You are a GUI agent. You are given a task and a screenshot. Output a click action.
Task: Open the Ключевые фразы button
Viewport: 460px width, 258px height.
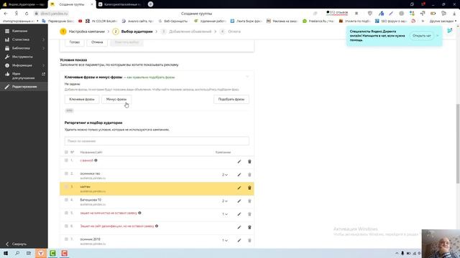[x=82, y=99]
